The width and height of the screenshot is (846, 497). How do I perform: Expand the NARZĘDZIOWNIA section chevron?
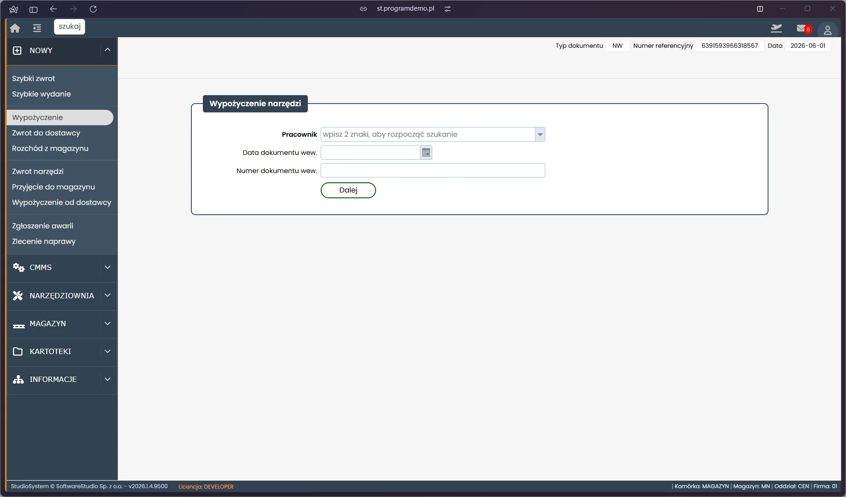click(108, 295)
